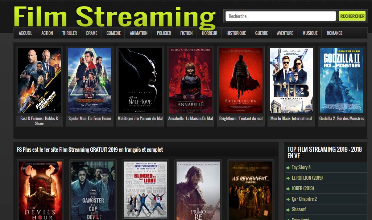Open the DRAME category
This screenshot has width=372, height=220.
92,33
